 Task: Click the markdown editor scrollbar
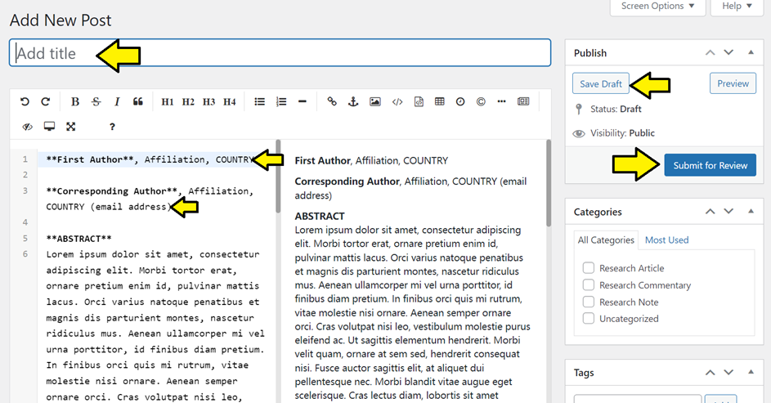tap(278, 177)
